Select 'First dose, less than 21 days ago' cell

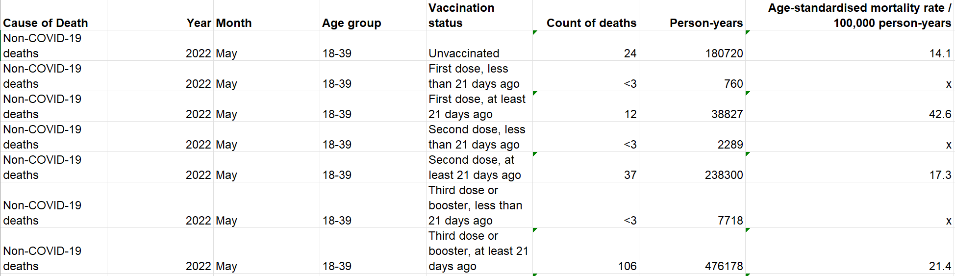(479, 76)
